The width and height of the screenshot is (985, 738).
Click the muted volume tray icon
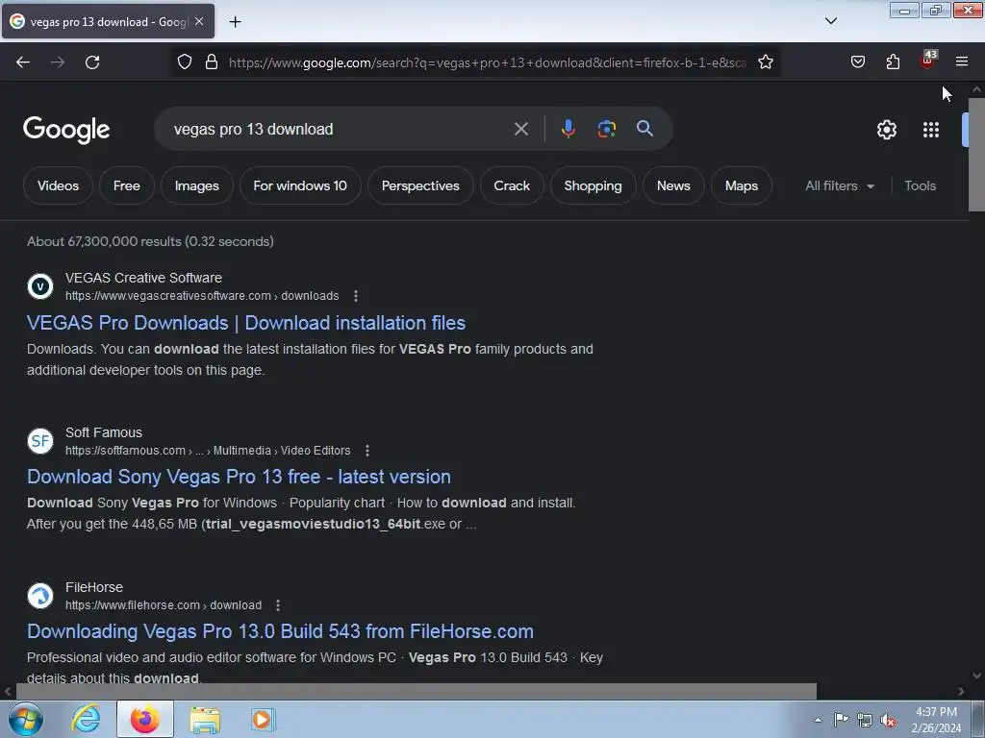tap(888, 720)
